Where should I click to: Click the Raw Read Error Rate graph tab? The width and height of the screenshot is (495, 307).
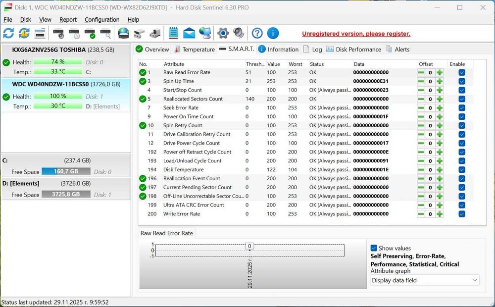167,233
